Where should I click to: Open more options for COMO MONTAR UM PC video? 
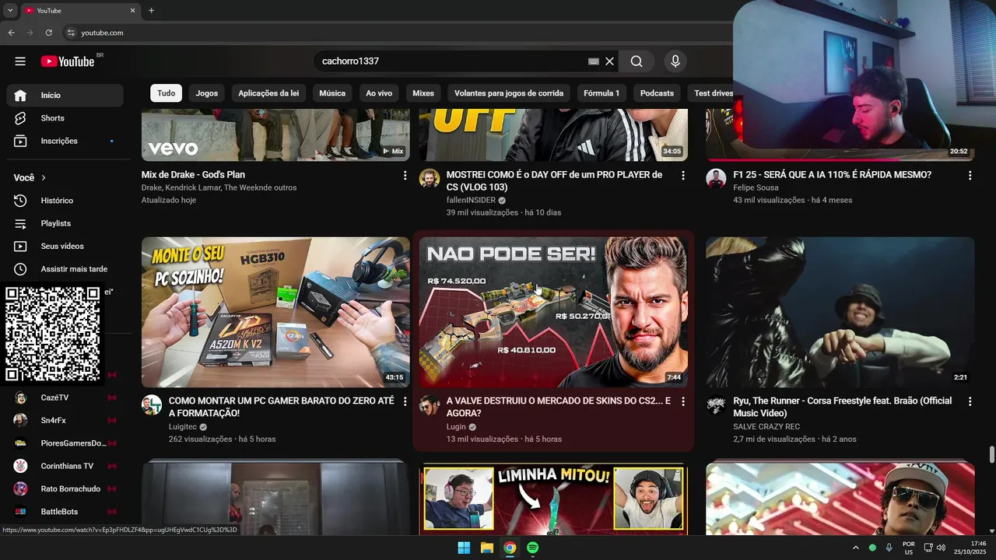[405, 402]
